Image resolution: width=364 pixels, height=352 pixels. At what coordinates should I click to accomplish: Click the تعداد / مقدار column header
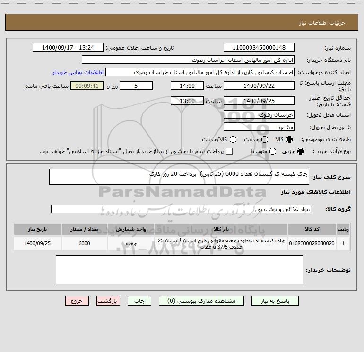click(84, 229)
